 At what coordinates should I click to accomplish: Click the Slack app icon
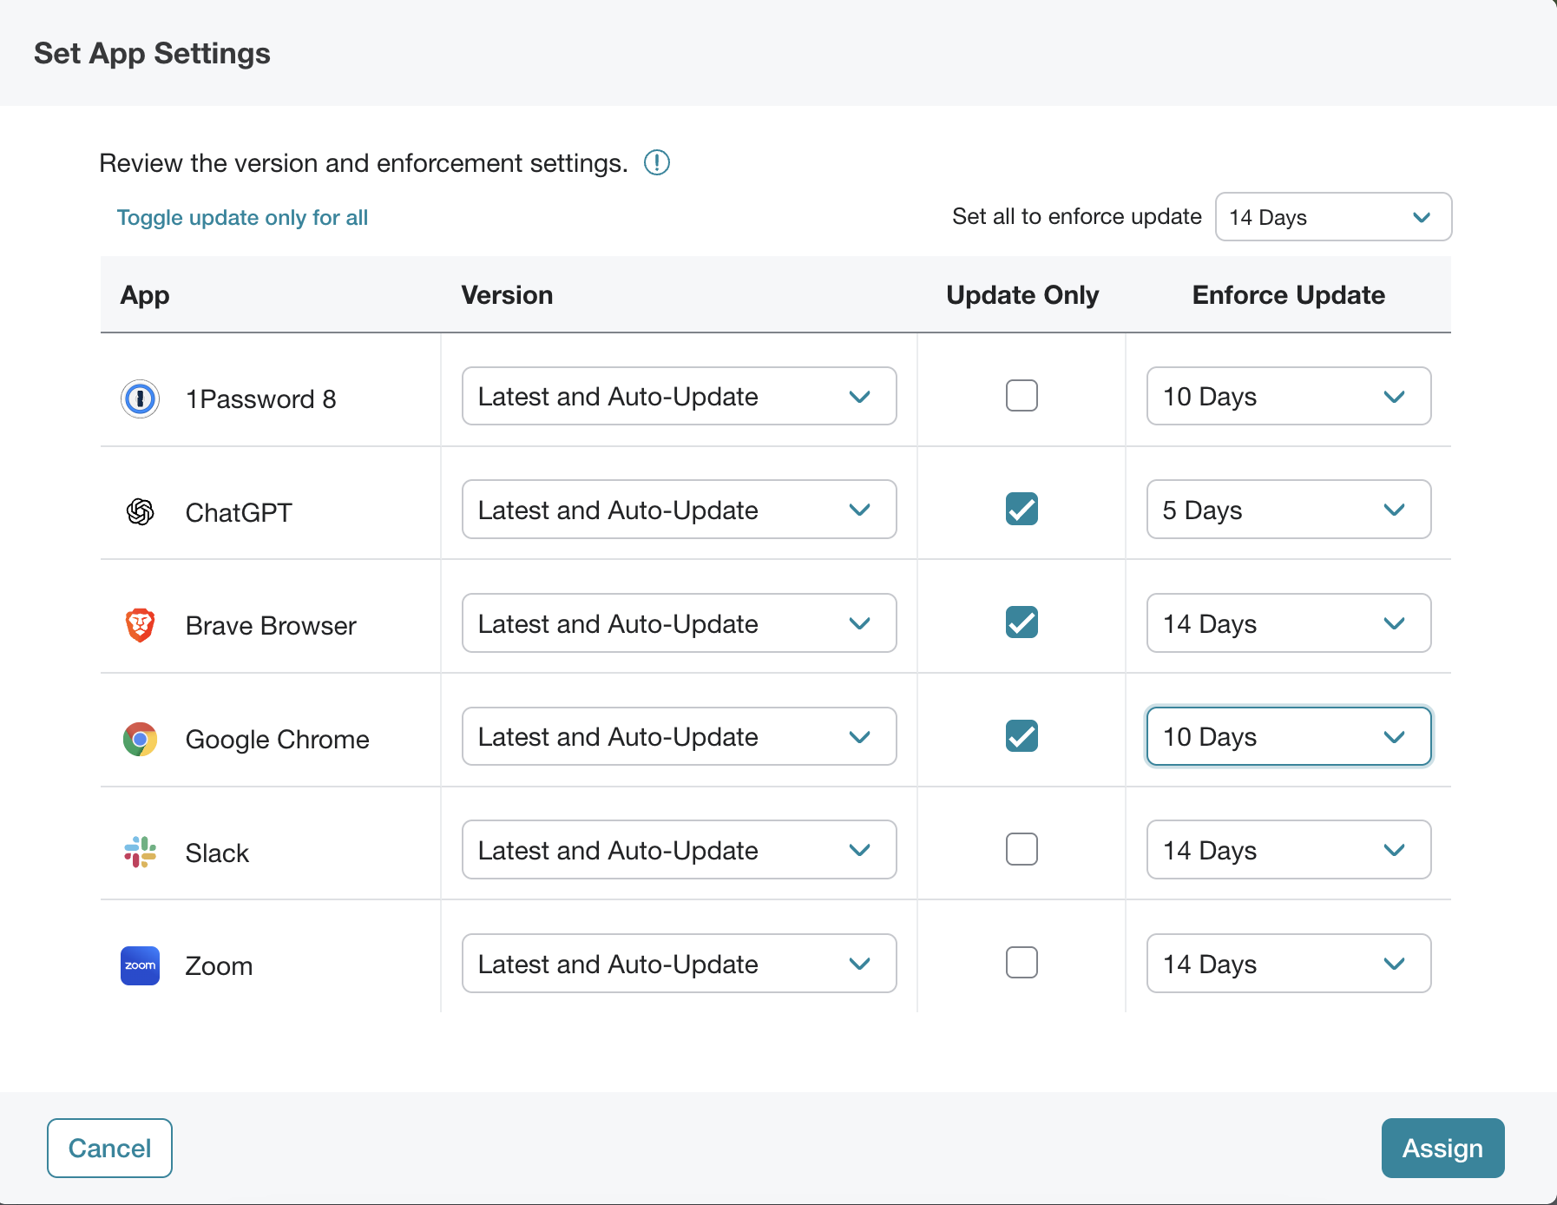click(140, 853)
